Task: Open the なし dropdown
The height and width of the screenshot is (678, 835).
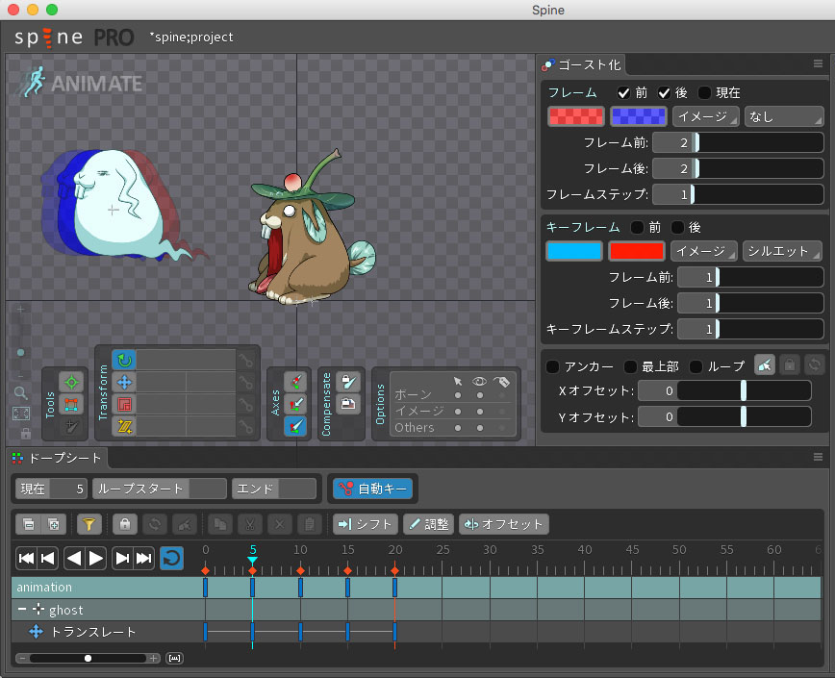Action: (x=784, y=116)
